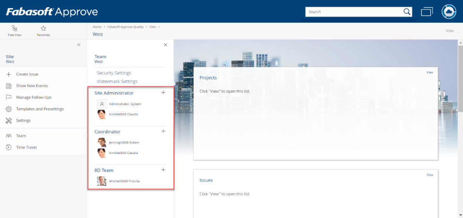463x218 pixels.
Task: Select Team entry in sidebar
Action: click(x=21, y=136)
